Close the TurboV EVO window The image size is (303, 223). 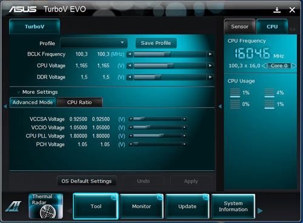pos(292,10)
